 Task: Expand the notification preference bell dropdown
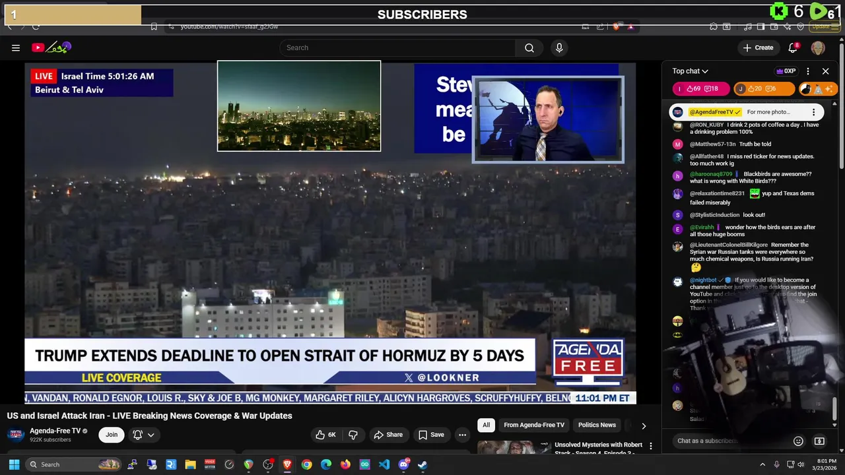point(143,435)
